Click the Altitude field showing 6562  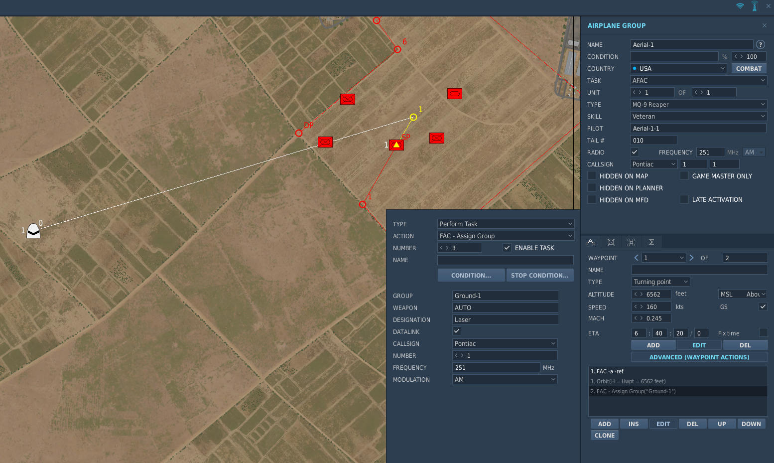pos(651,294)
